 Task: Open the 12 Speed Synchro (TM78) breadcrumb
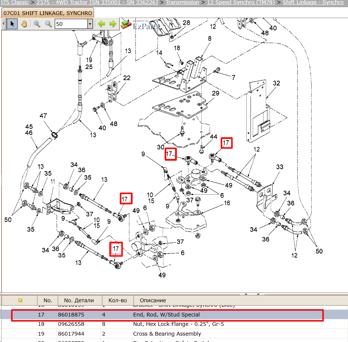pyautogui.click(x=241, y=3)
